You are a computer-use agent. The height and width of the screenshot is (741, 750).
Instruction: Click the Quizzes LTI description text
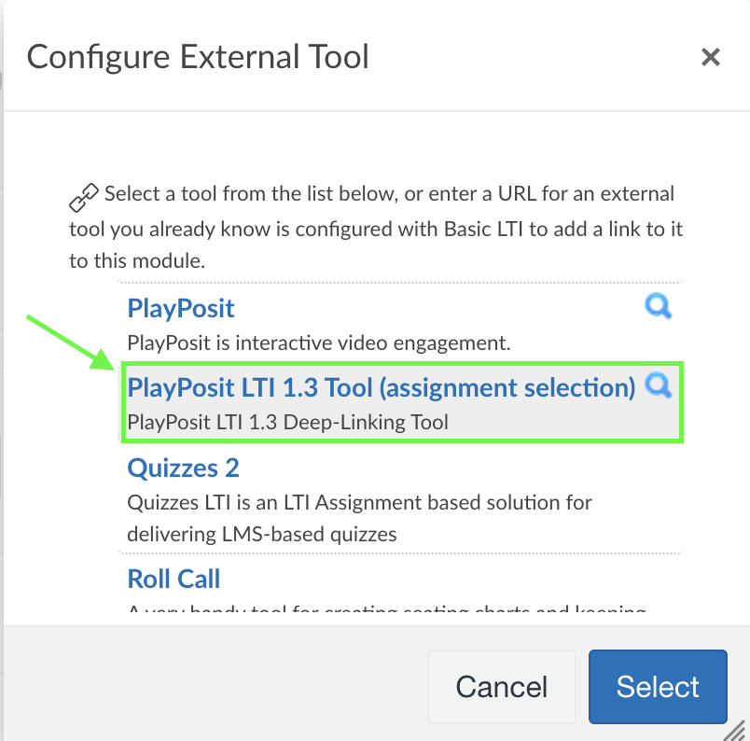click(359, 518)
